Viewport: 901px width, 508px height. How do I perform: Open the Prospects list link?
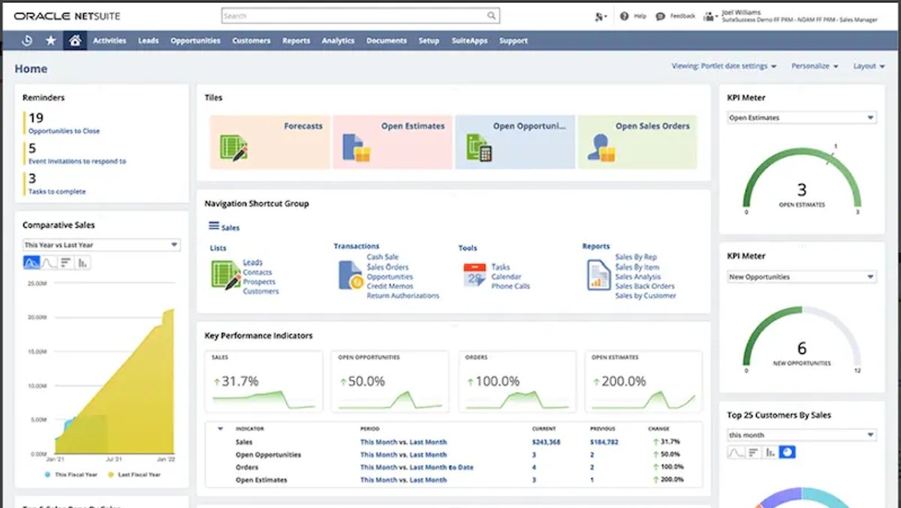click(x=259, y=282)
